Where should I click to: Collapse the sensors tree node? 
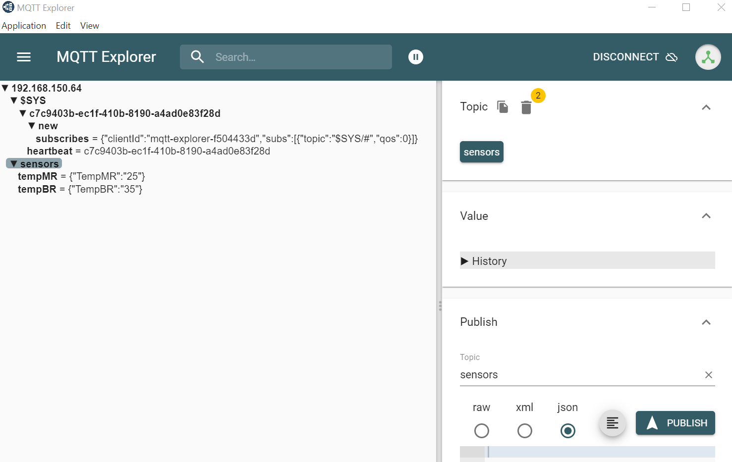coord(14,164)
